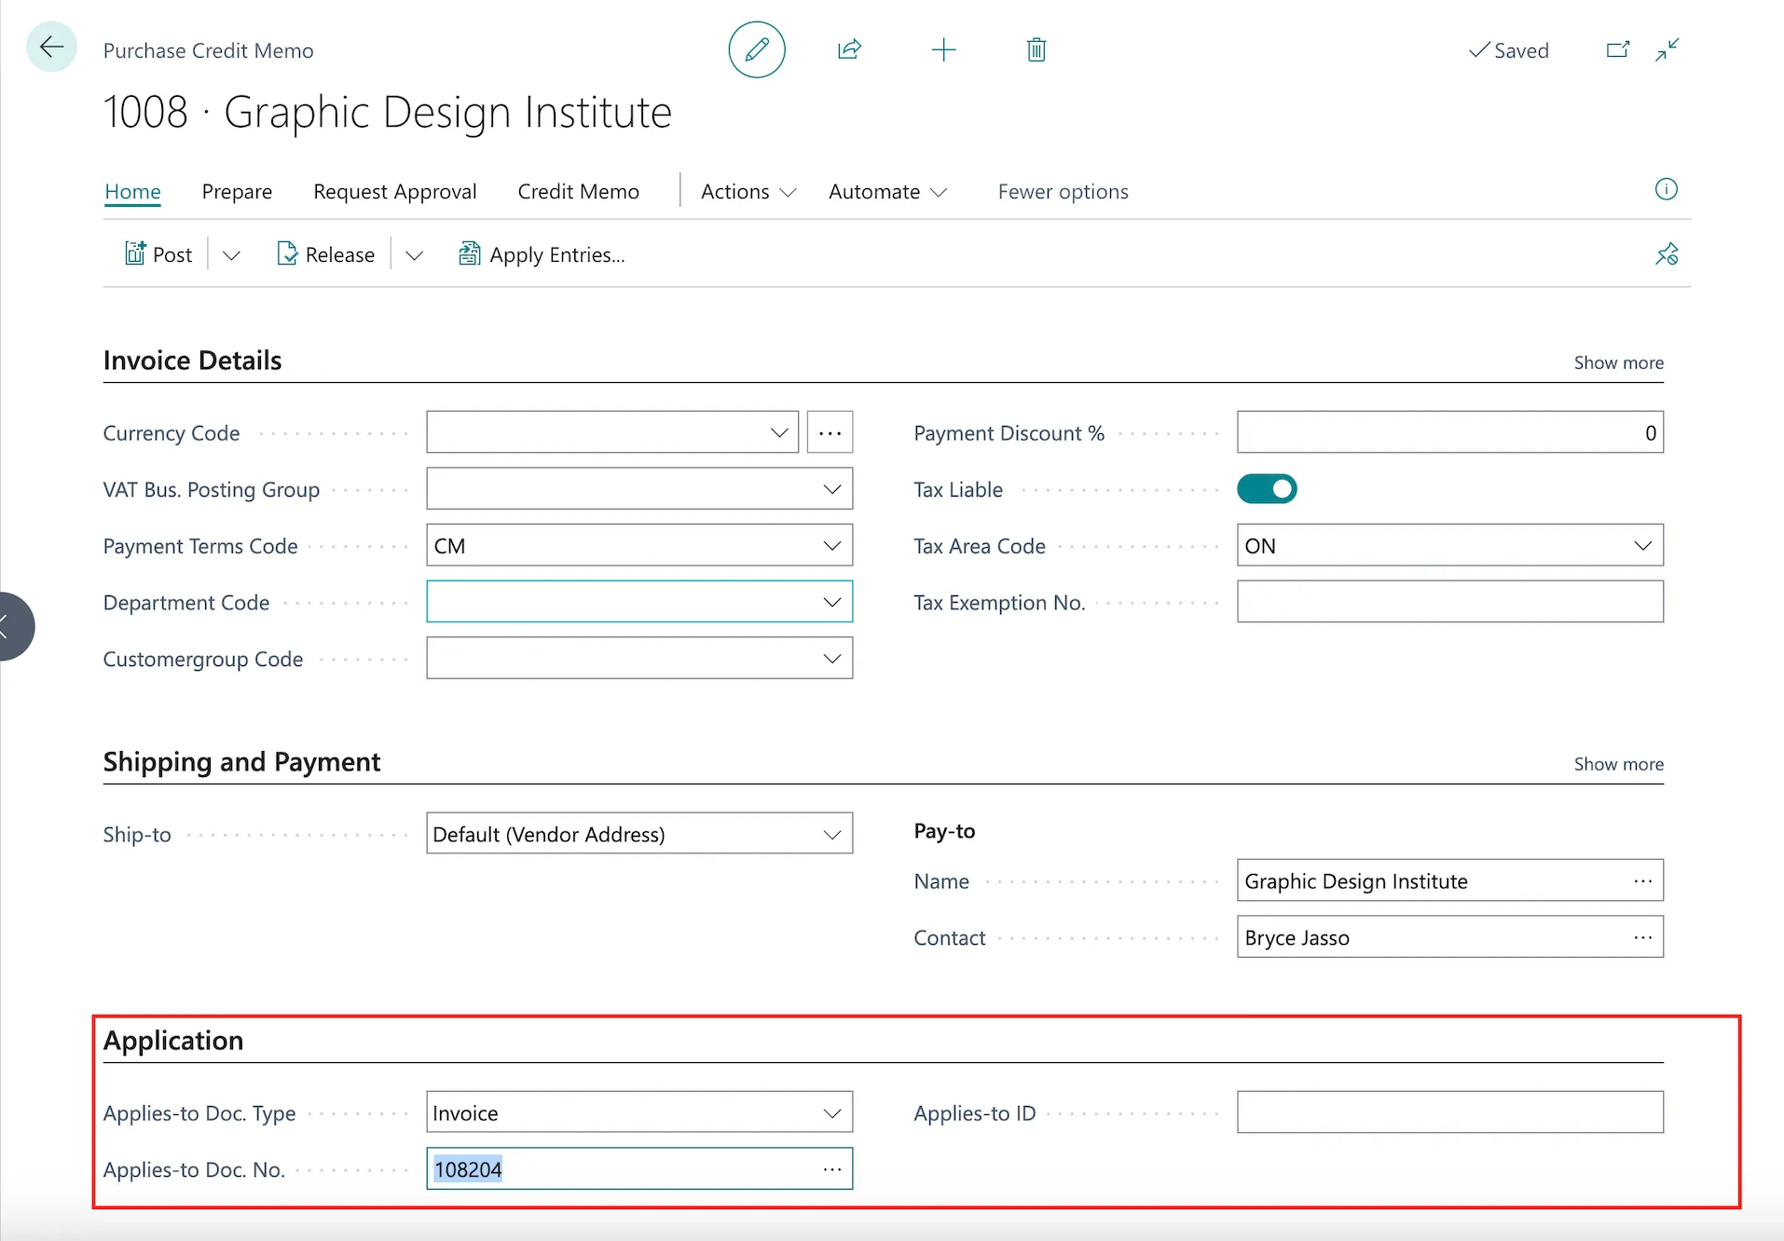Viewport: 1784px width, 1241px height.
Task: Click the edit pencil icon
Action: (757, 49)
